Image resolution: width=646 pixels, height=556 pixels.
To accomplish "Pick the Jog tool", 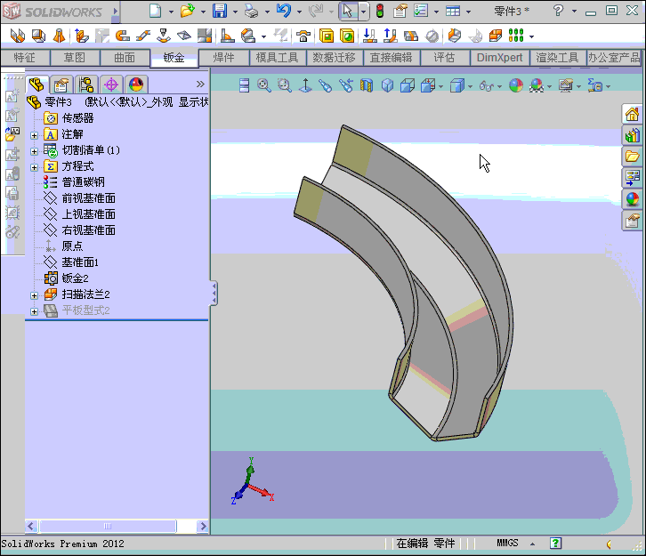I will coord(143,36).
